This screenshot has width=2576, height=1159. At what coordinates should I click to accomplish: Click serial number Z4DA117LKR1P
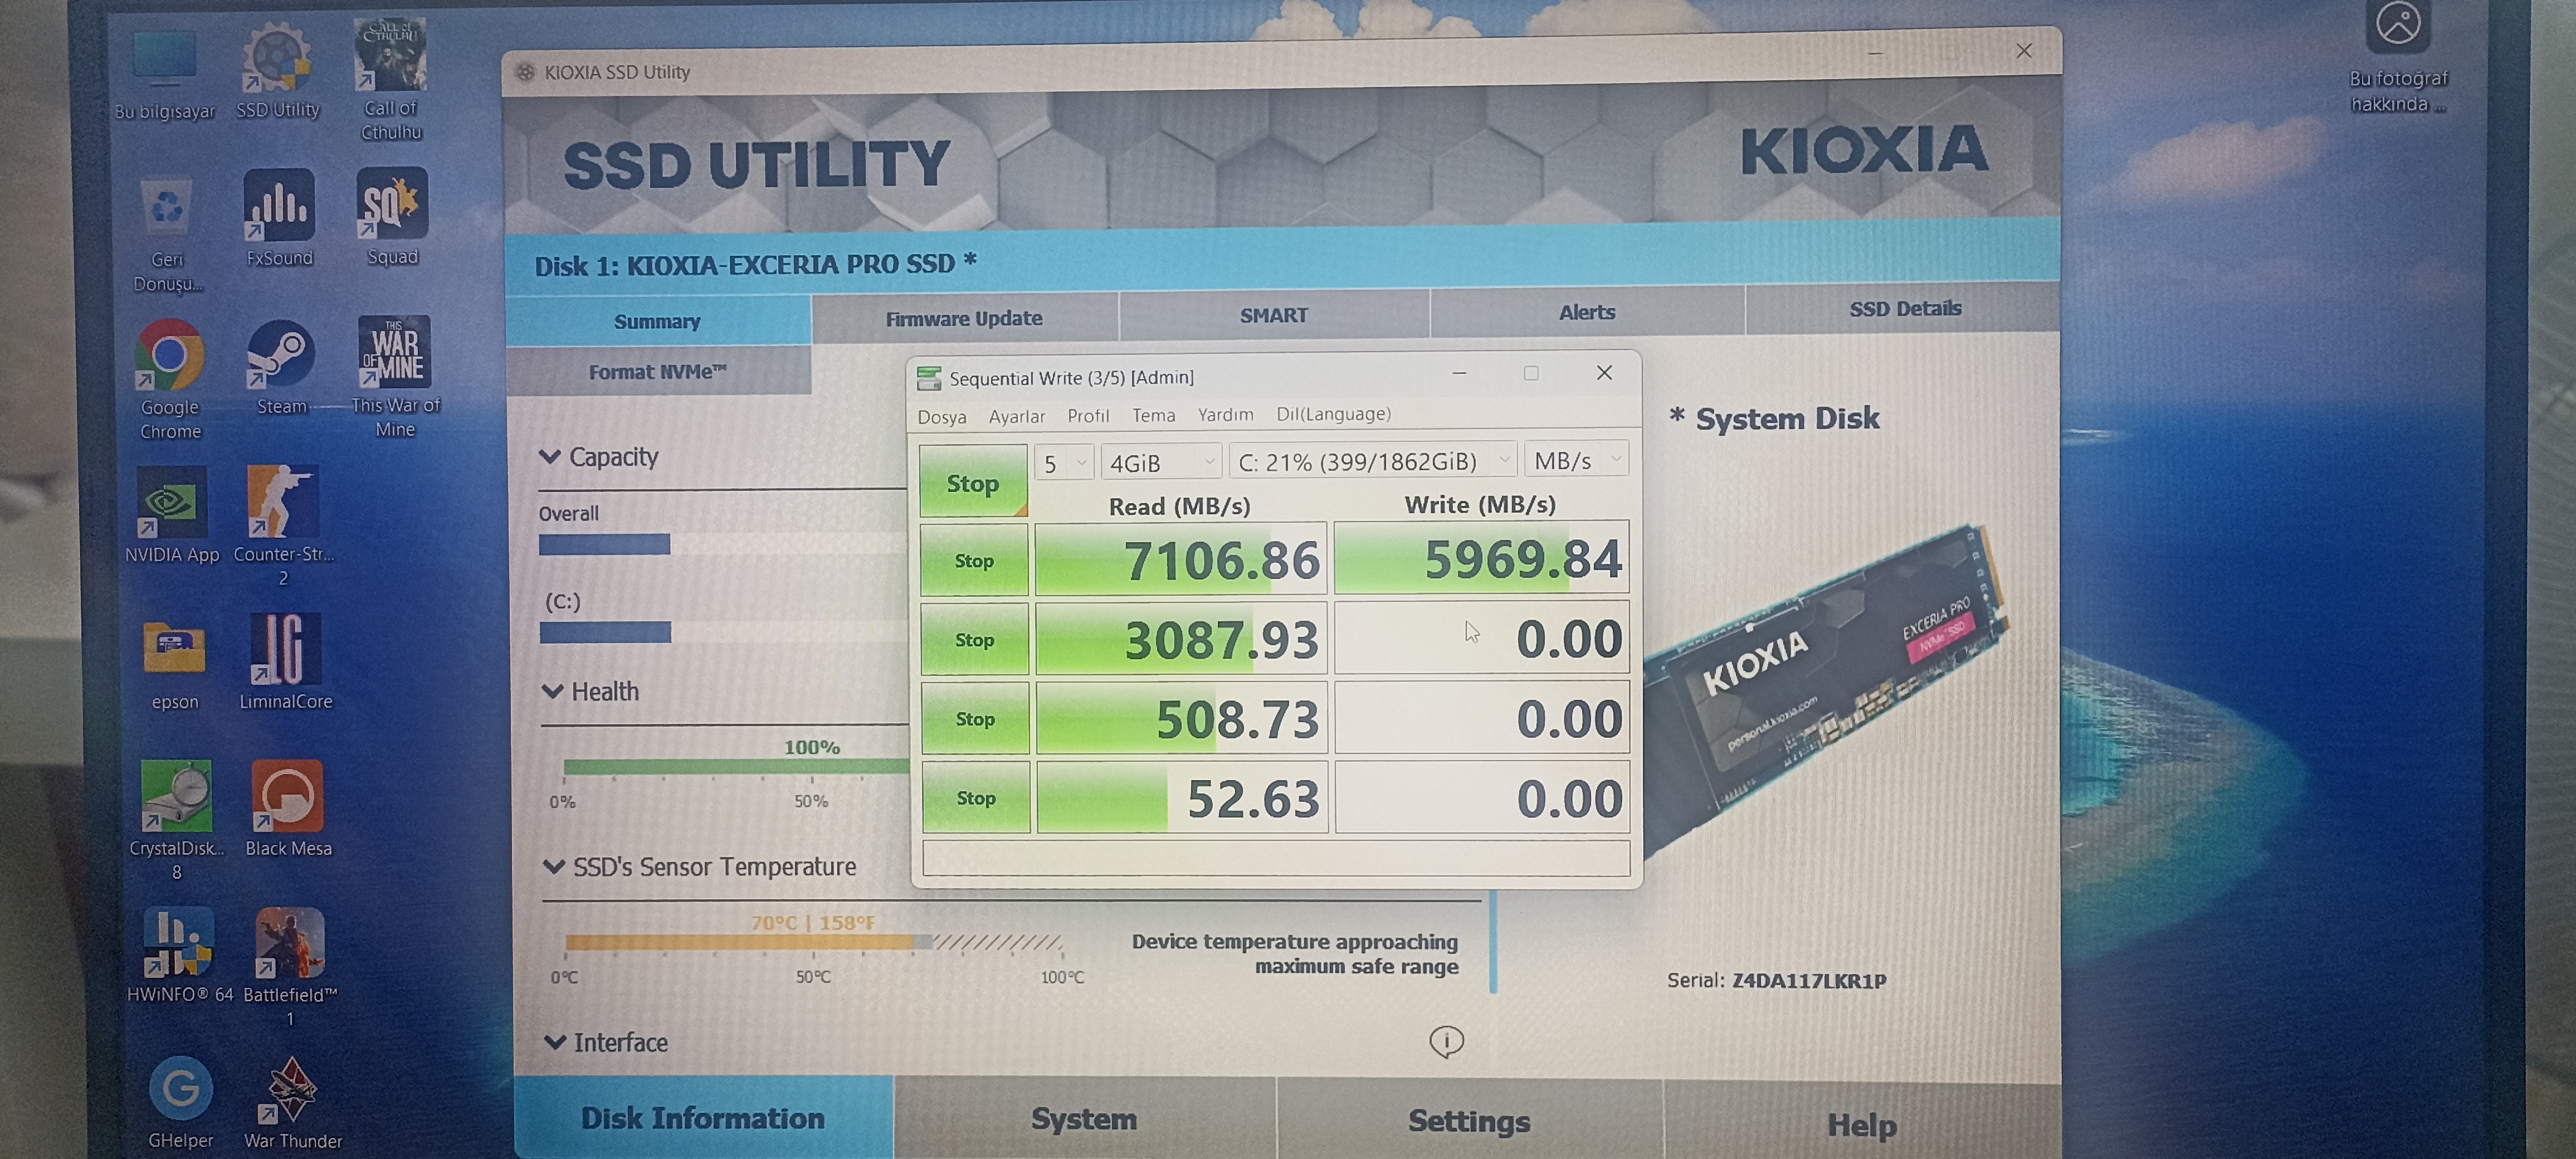pyautogui.click(x=1809, y=980)
